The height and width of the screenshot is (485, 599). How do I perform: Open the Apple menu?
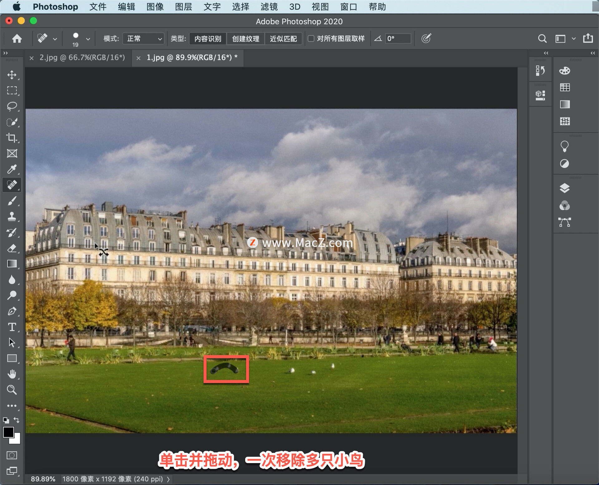[x=17, y=7]
